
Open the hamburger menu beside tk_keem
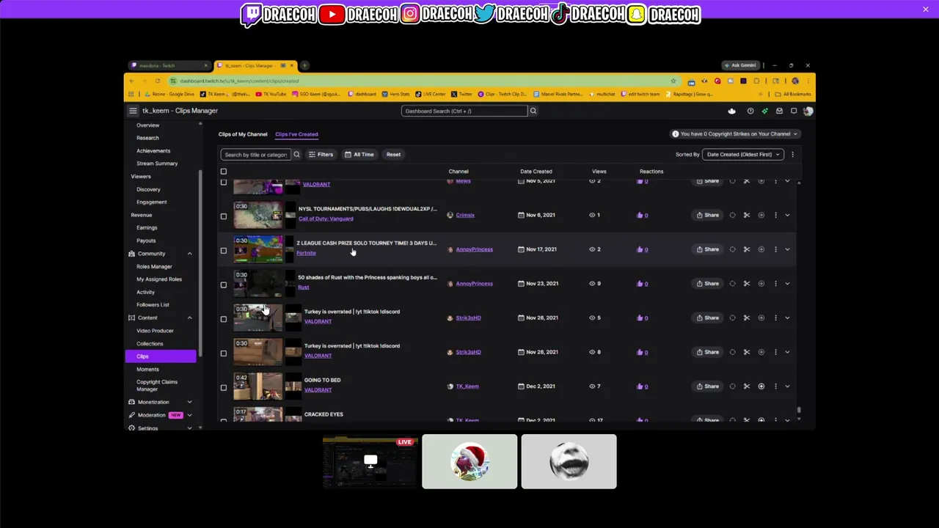tap(133, 111)
